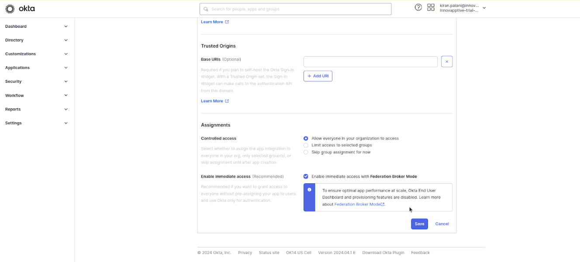Open the apps grid icon
This screenshot has width=580, height=262.
pyautogui.click(x=431, y=7)
